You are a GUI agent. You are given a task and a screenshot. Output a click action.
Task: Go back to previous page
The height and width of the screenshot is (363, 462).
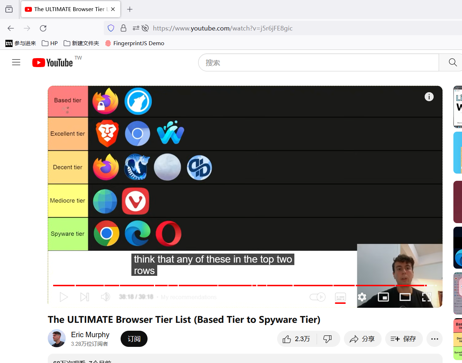(x=11, y=28)
